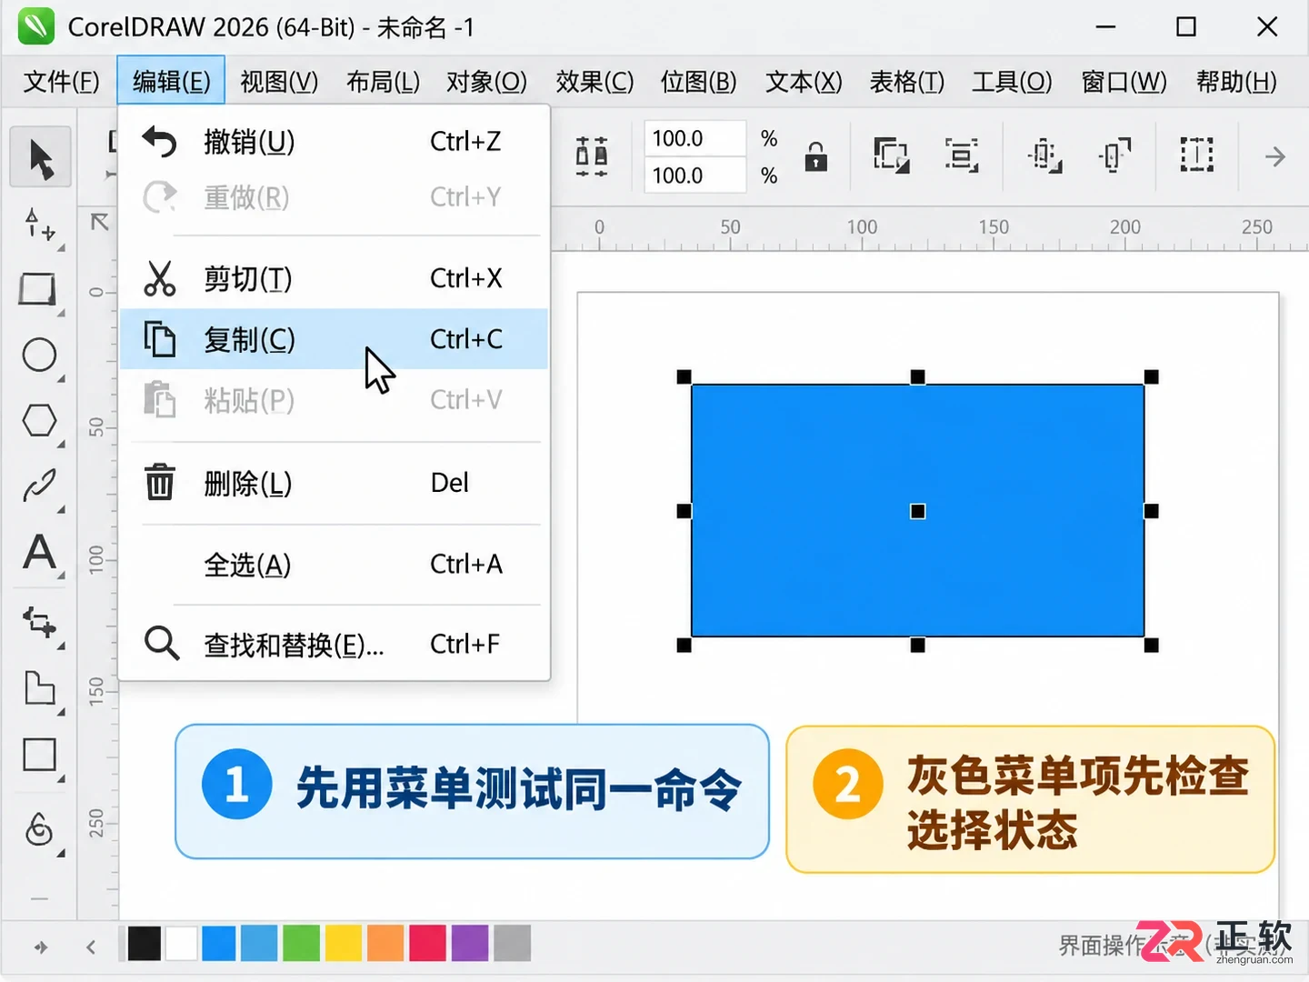This screenshot has height=982, width=1309.
Task: Choose 全选(A) menu entry
Action: click(334, 565)
